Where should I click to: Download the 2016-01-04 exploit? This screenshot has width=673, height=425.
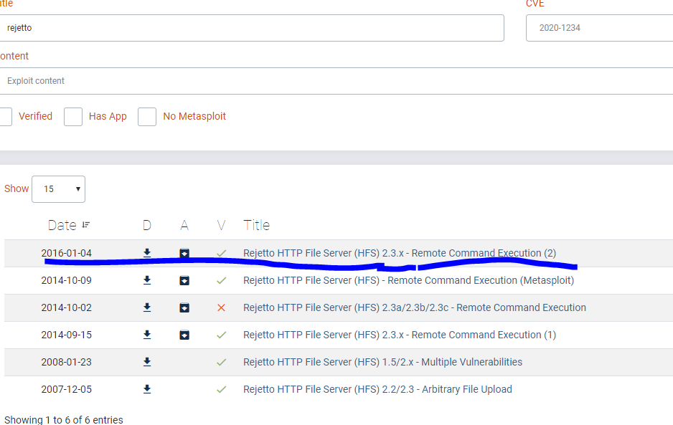[147, 253]
